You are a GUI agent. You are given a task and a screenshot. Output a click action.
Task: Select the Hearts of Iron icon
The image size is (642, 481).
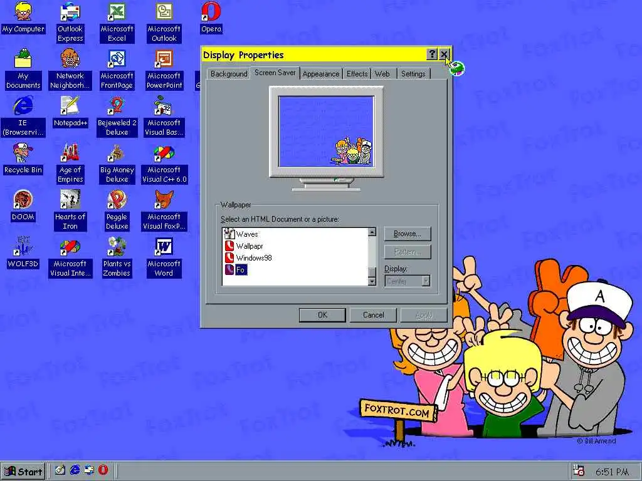pyautogui.click(x=70, y=210)
